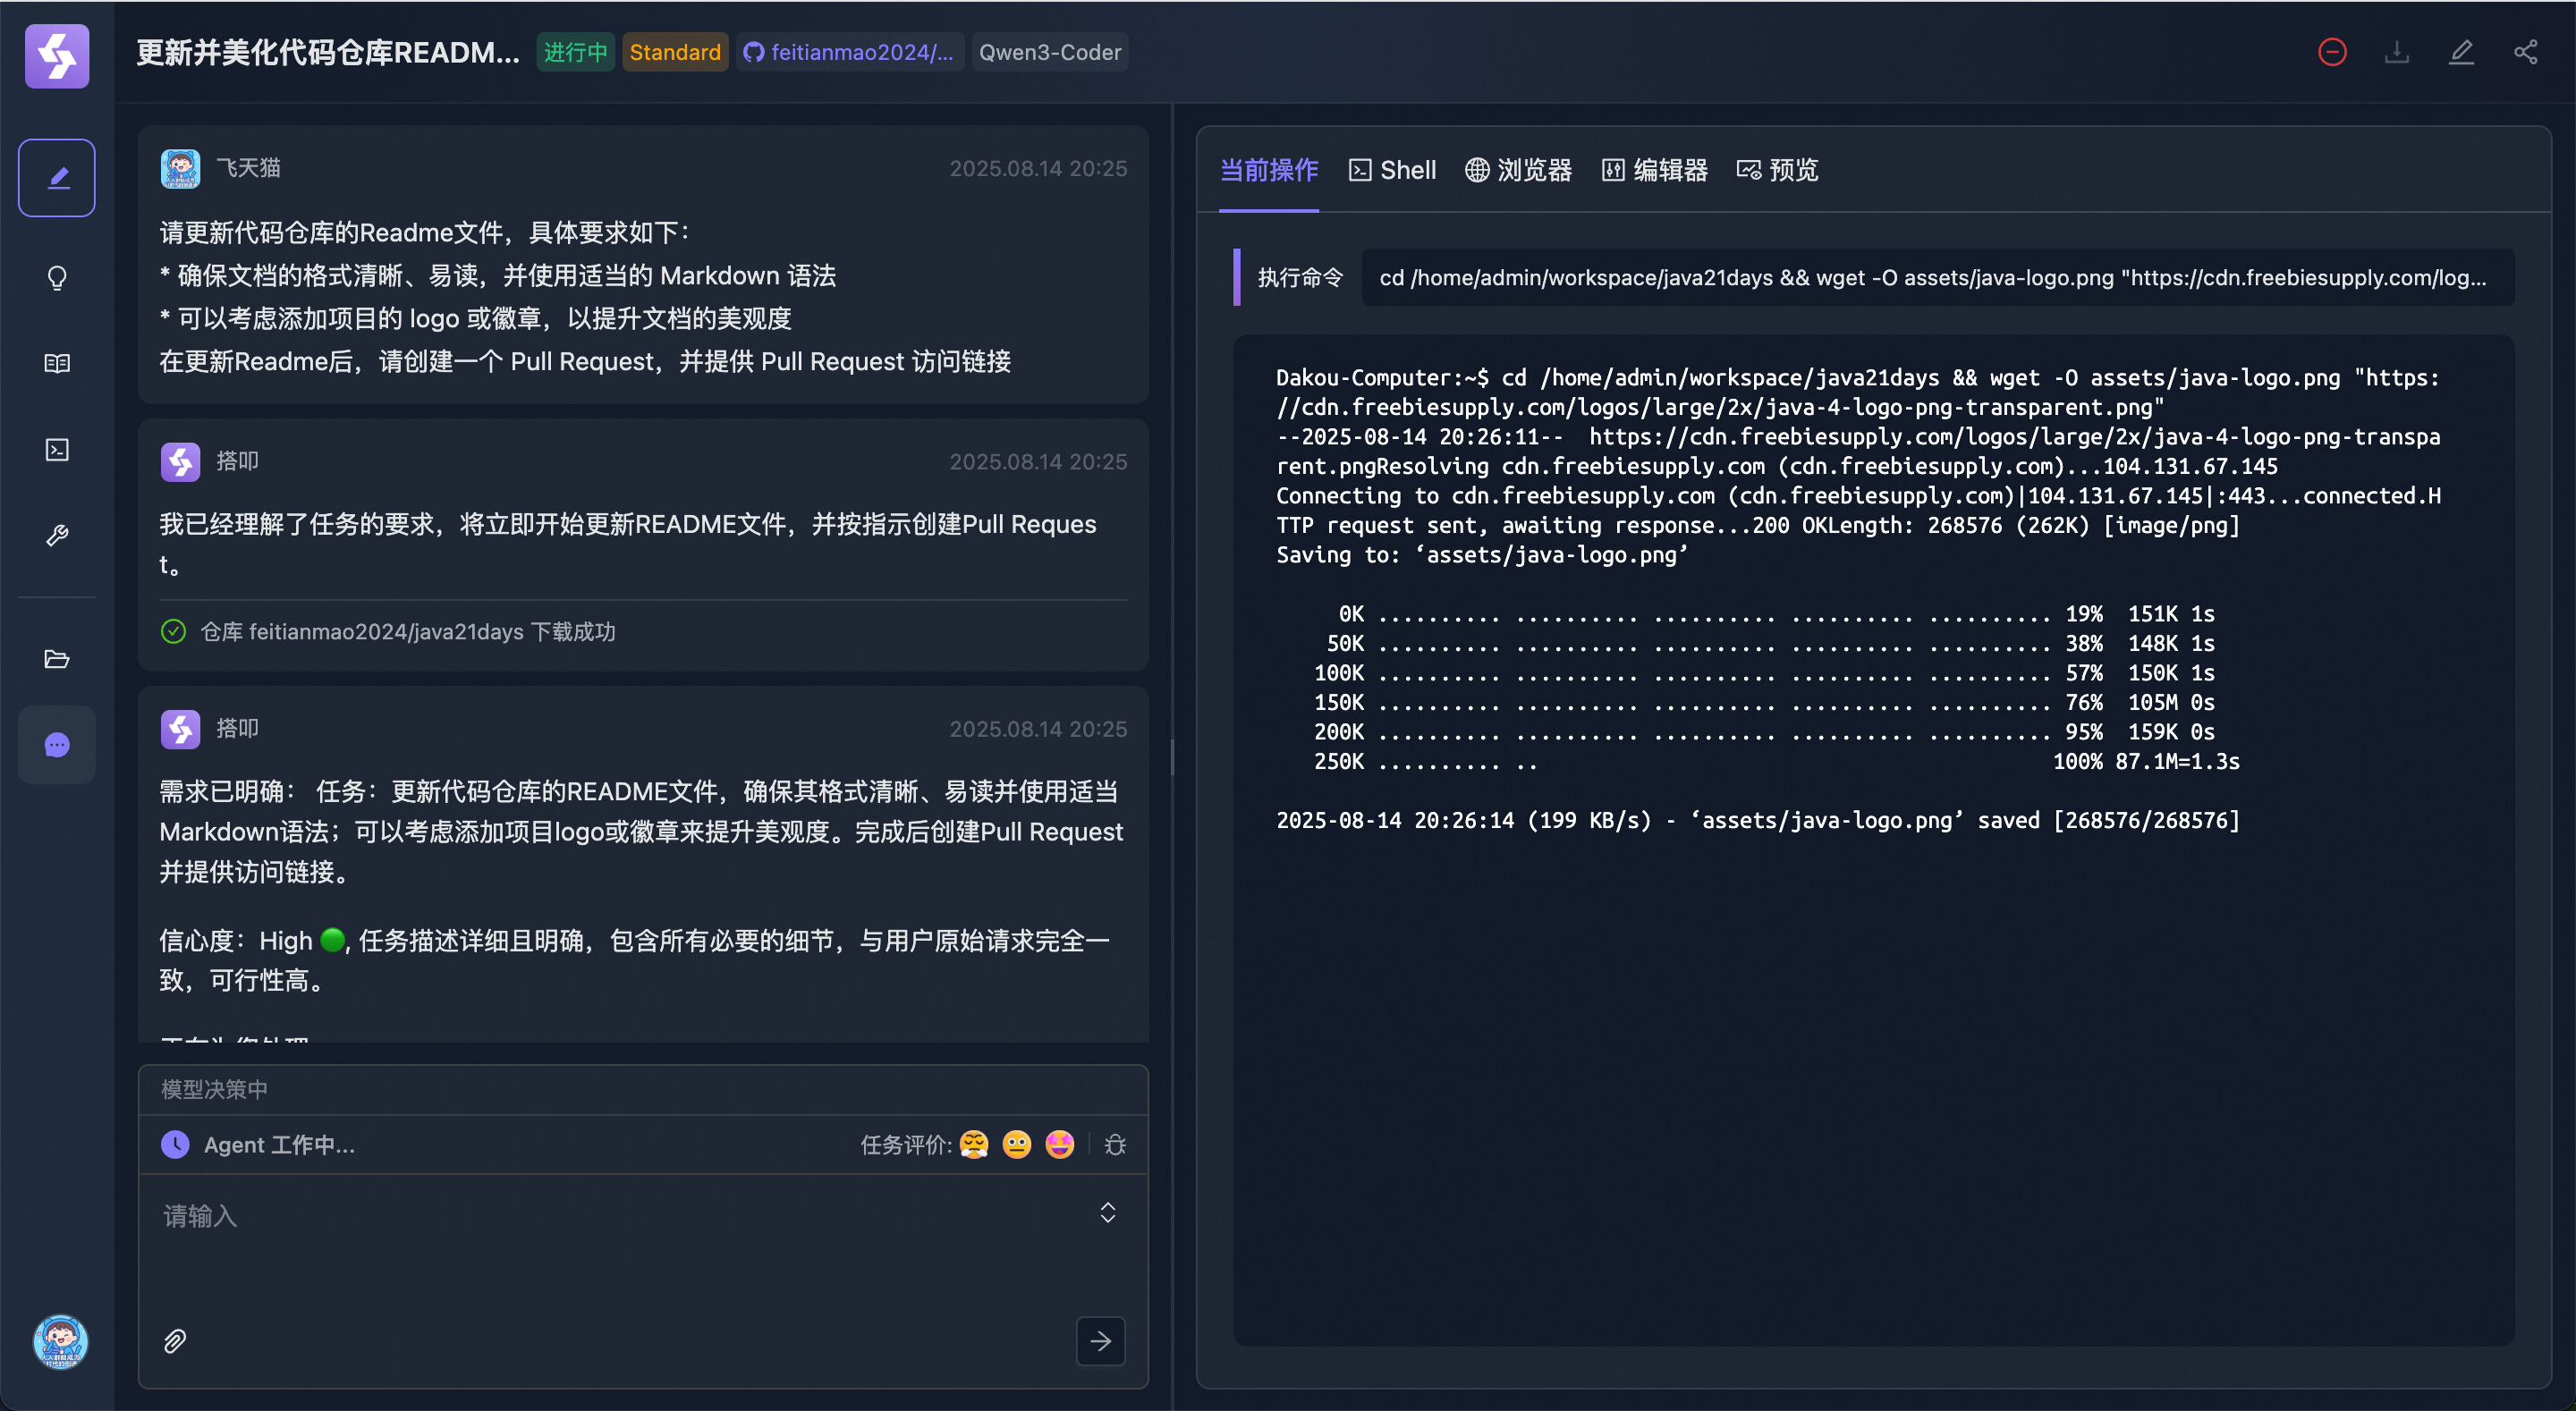Rate the task with the heart-eyes emoji
The width and height of the screenshot is (2576, 1411).
(x=1059, y=1144)
